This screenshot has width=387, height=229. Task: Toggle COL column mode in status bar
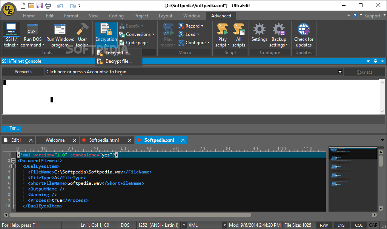(x=359, y=225)
